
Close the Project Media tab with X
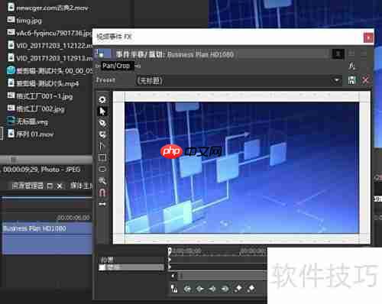click(60, 186)
